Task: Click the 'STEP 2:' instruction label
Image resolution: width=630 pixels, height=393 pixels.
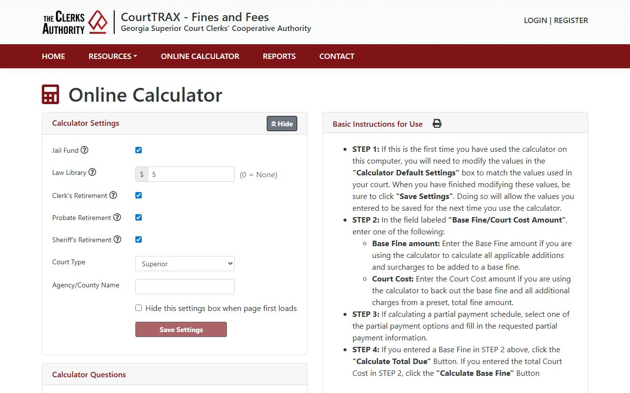Action: [366, 220]
